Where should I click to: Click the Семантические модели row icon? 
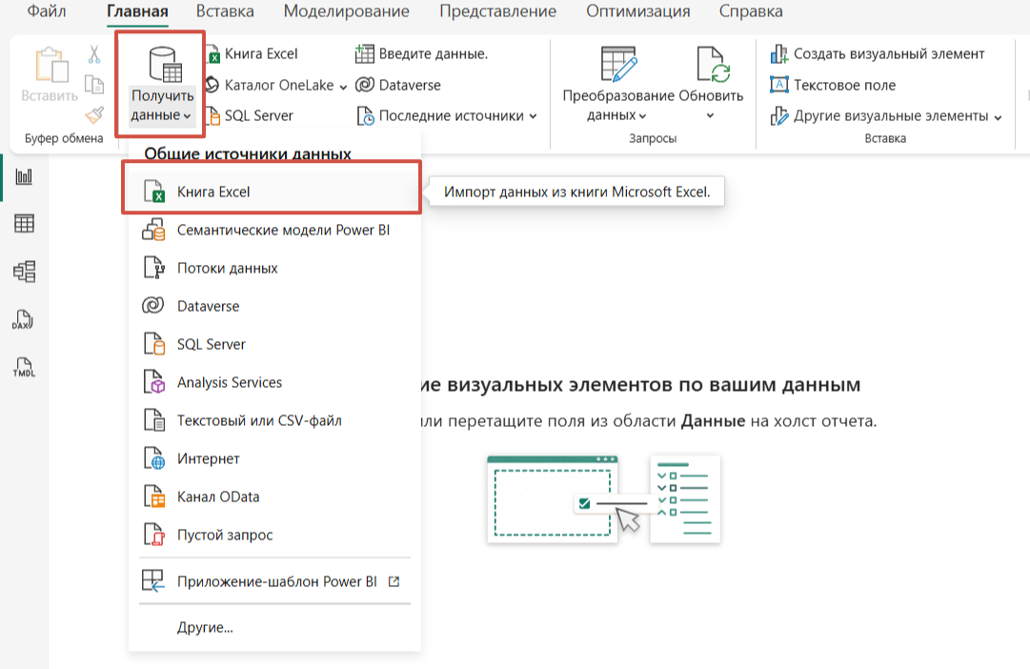tap(153, 230)
